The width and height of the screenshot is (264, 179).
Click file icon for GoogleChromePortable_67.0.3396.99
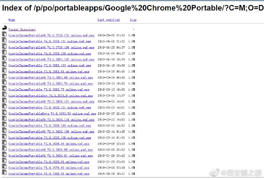pos(4,172)
